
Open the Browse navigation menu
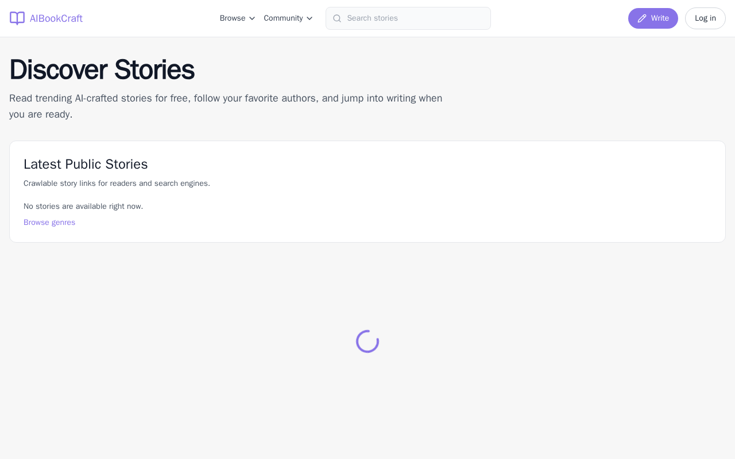233,18
